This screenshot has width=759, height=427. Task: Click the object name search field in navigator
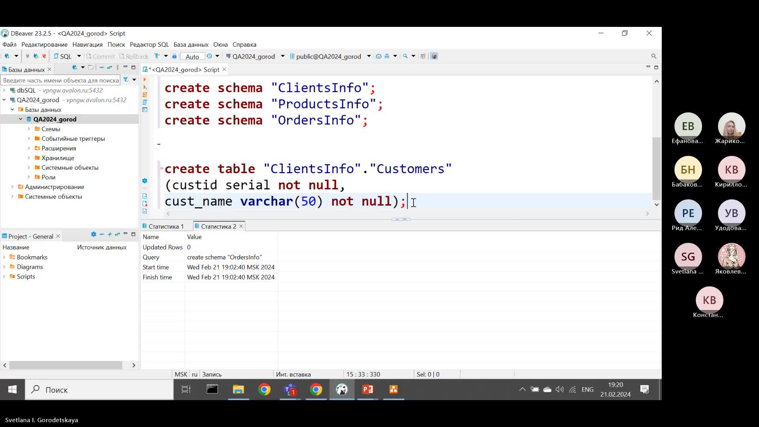(x=60, y=80)
